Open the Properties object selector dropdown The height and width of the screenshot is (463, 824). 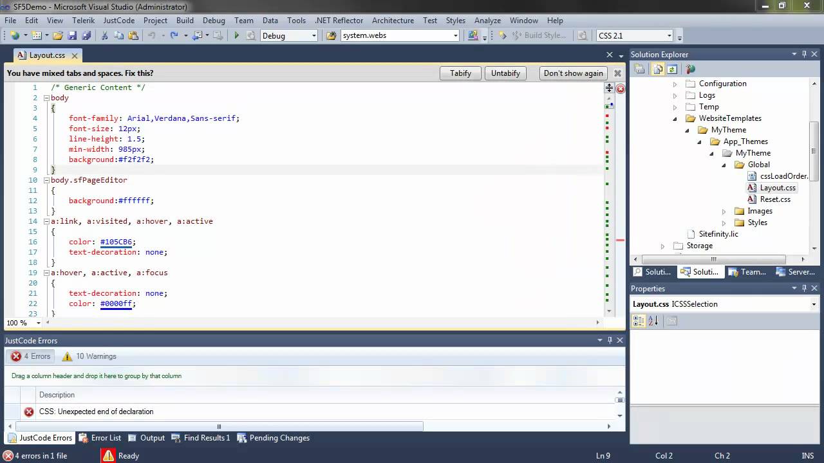point(814,304)
